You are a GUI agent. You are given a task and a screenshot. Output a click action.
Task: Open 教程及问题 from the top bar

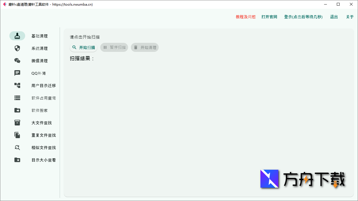click(245, 17)
